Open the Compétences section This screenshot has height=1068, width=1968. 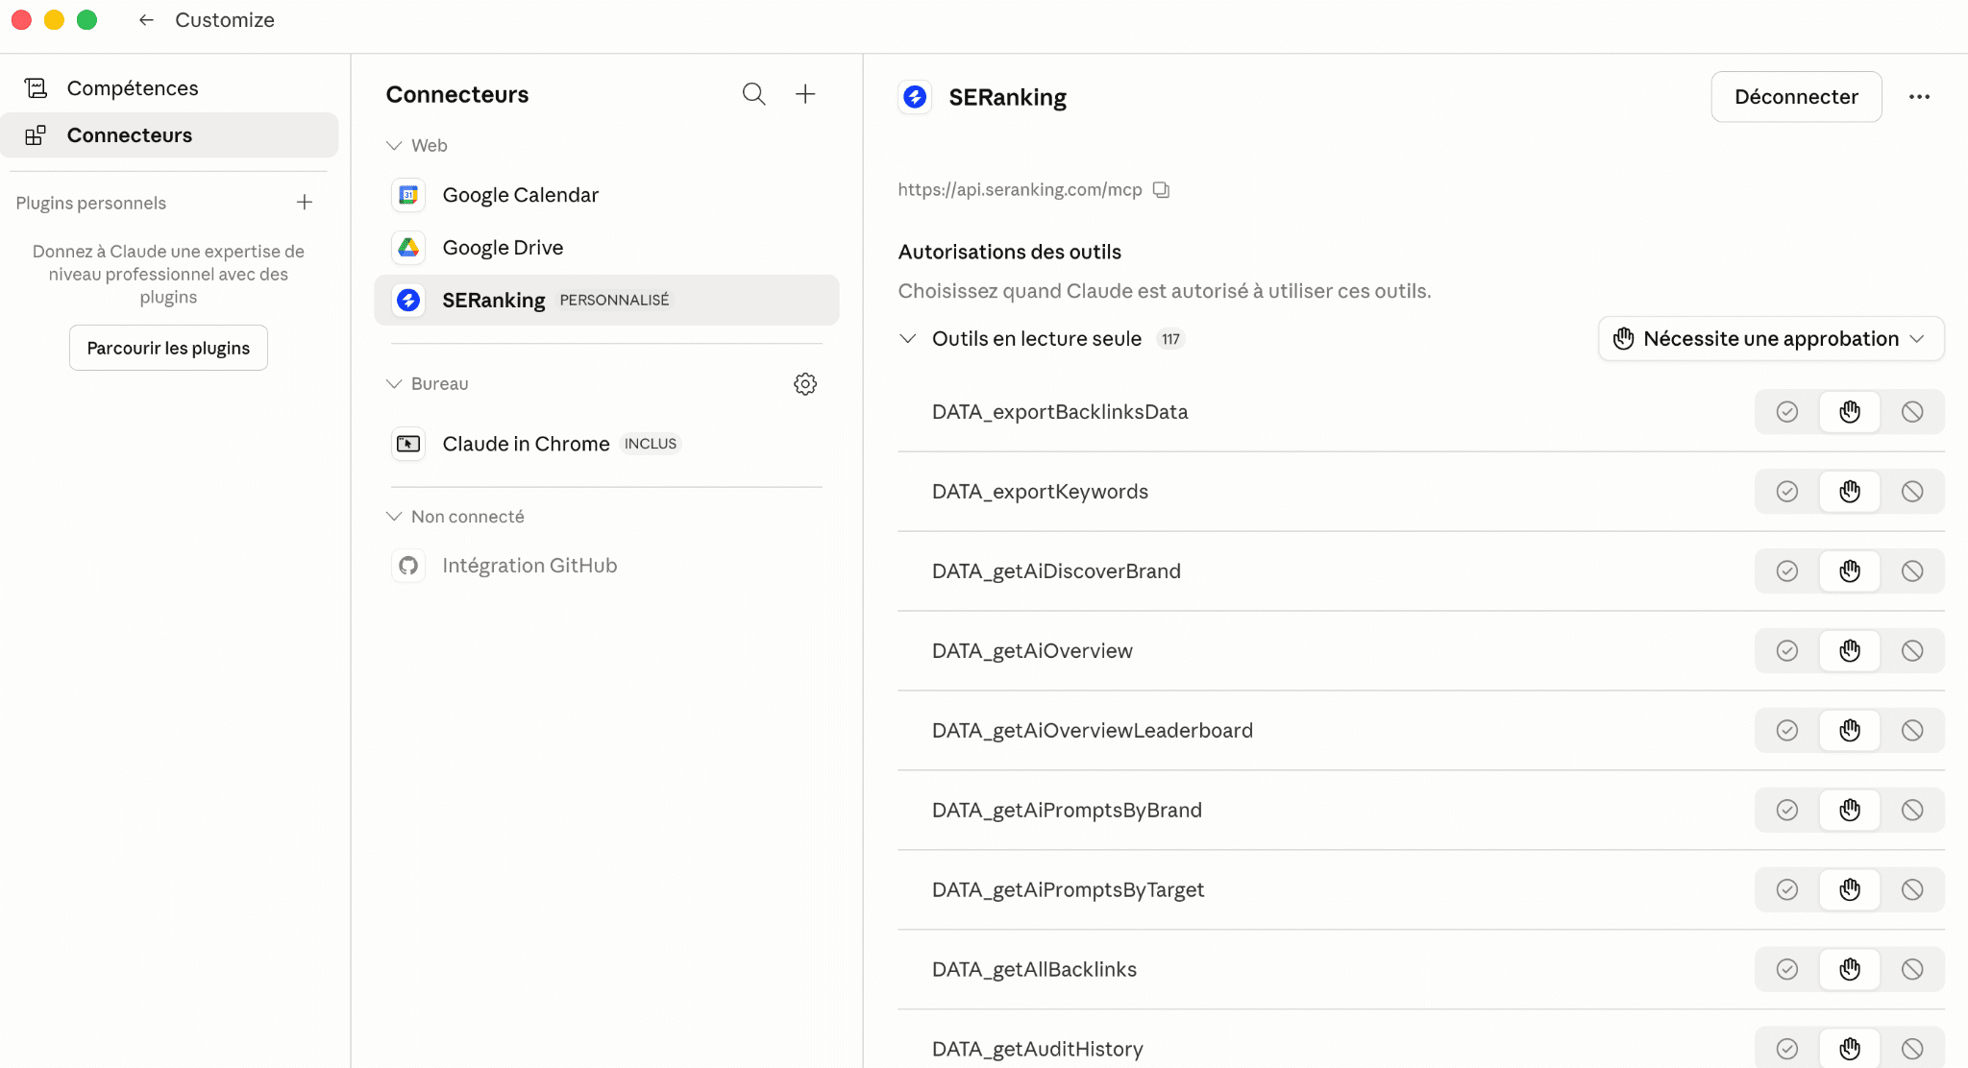tap(169, 88)
